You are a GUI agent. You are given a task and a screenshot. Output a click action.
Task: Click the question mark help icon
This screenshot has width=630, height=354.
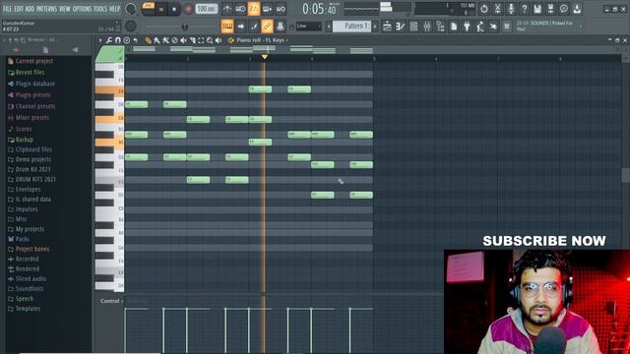click(x=524, y=9)
